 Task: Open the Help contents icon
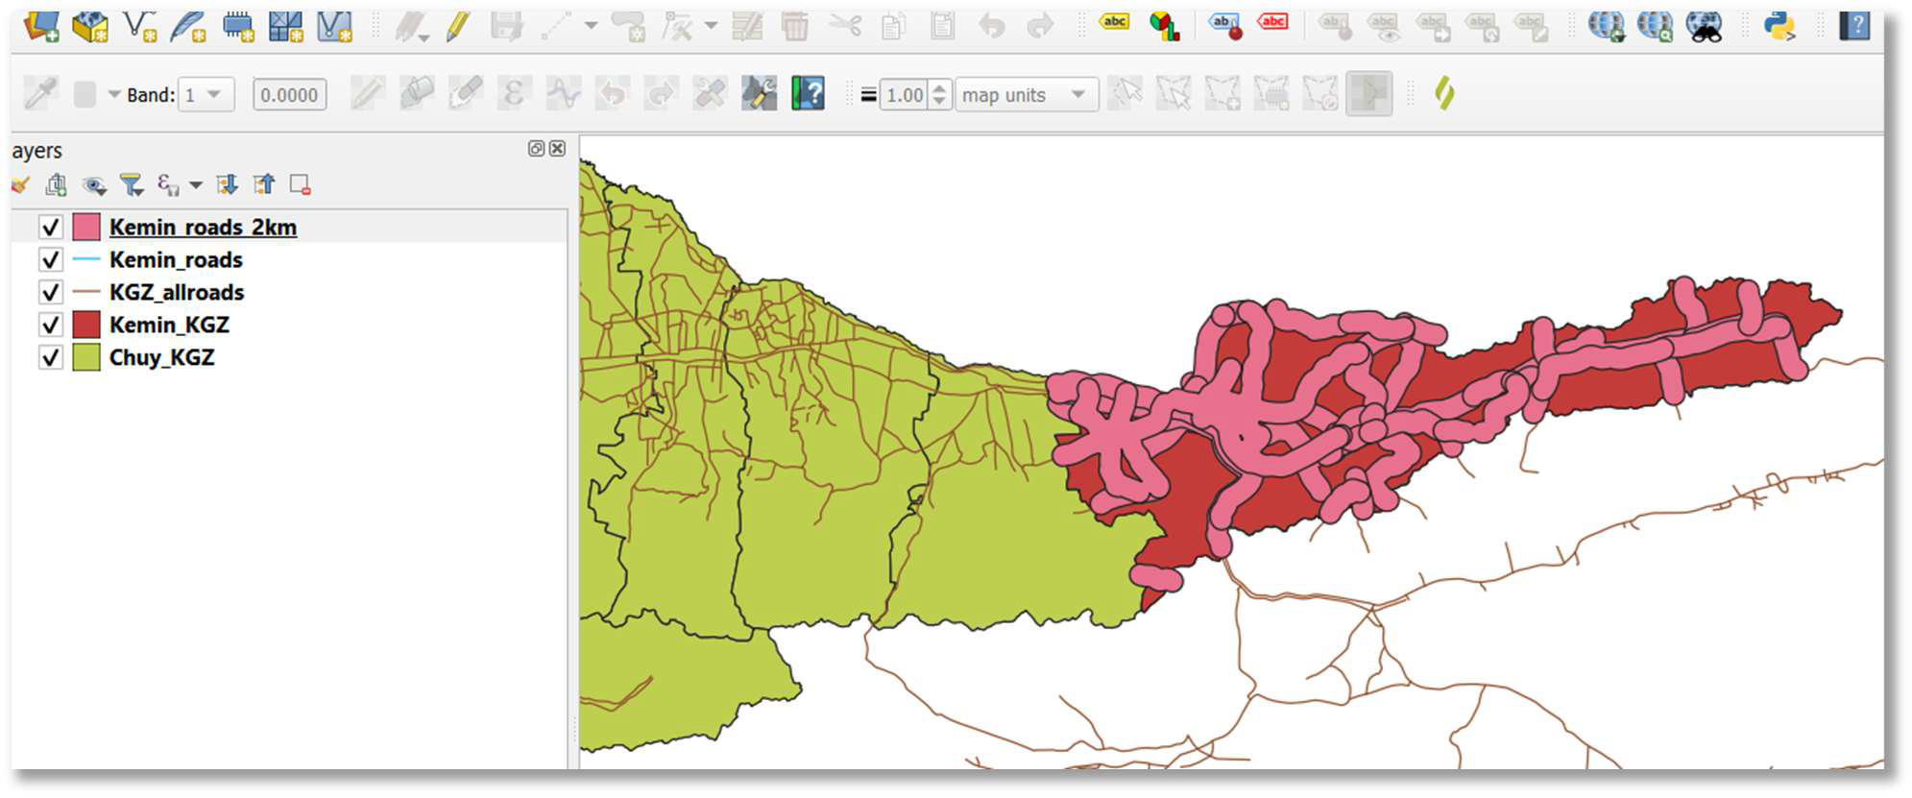pyautogui.click(x=1854, y=25)
